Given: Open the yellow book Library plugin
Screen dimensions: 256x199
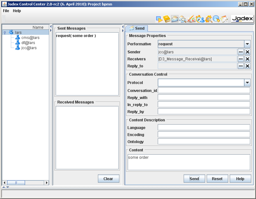Looking at the screenshot, I should point(167,19).
